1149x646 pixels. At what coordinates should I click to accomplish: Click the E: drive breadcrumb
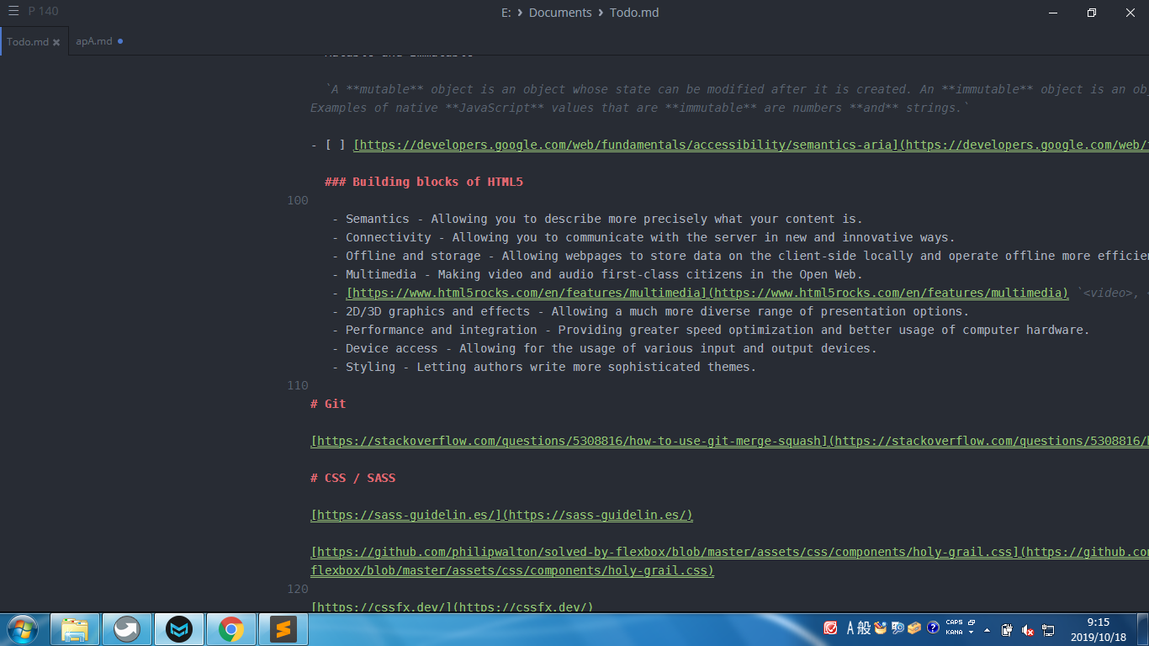point(506,13)
